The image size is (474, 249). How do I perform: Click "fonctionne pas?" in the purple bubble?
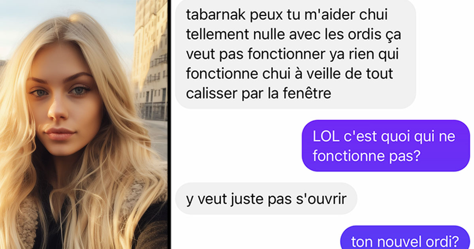coord(366,156)
